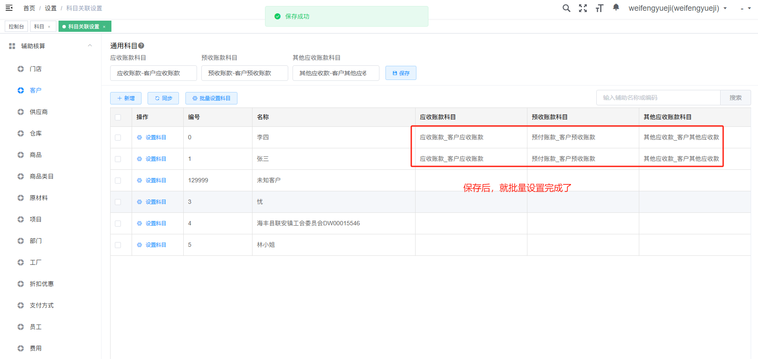758x359 pixels.
Task: Click the 原材料 sidebar icon
Action: (x=21, y=198)
